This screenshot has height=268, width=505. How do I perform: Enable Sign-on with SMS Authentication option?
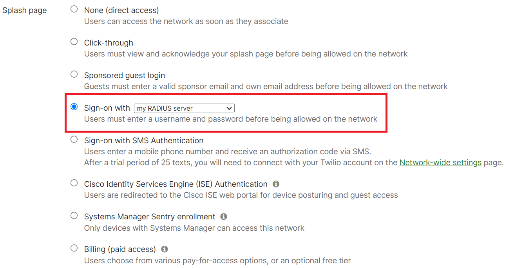pyautogui.click(x=74, y=139)
